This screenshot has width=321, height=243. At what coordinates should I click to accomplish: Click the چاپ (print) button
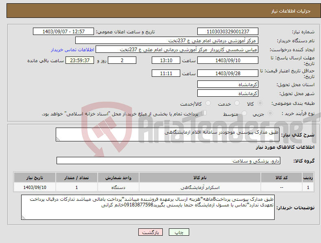[179, 232]
